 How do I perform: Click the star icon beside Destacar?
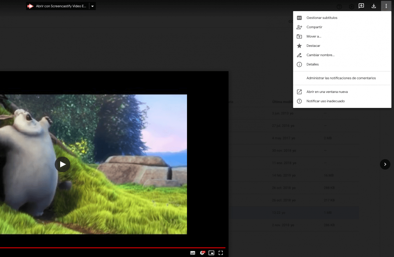(x=299, y=46)
